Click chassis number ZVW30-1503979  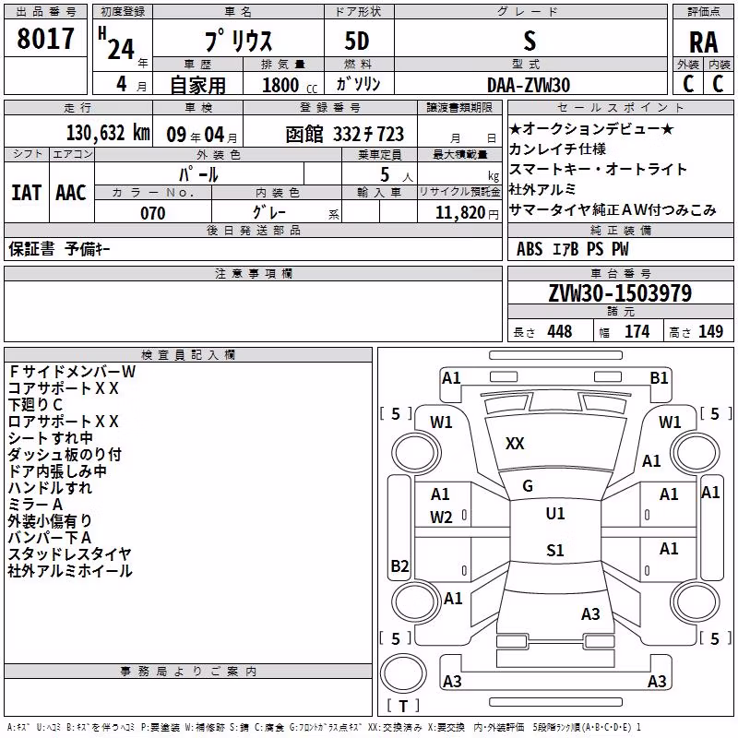click(x=620, y=293)
